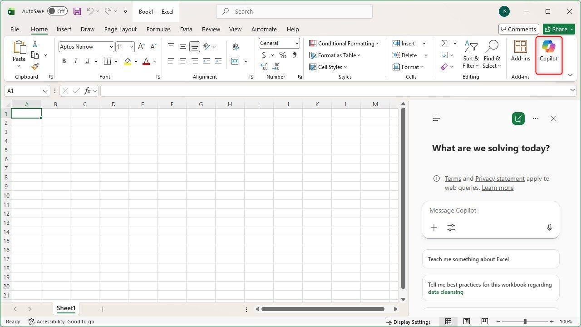Align the text to the left
This screenshot has width=581, height=327.
[x=171, y=61]
